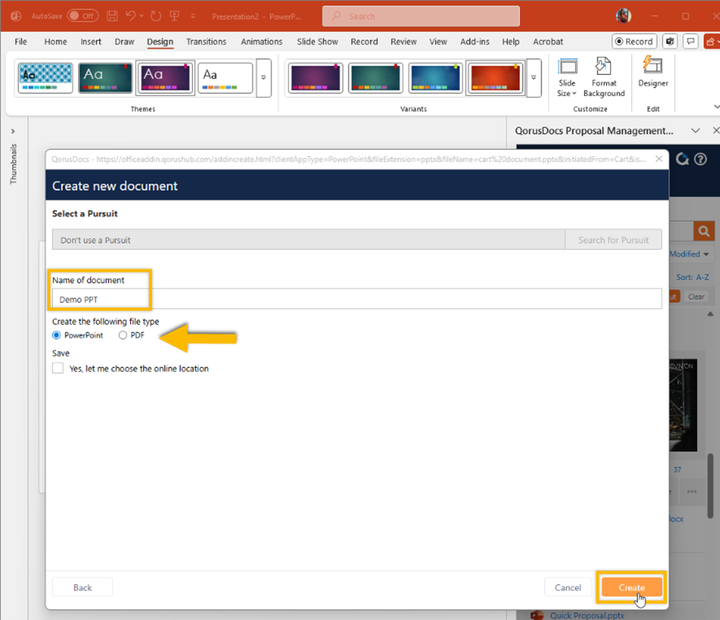The width and height of the screenshot is (720, 620).
Task: Open the Designer pane
Action: click(652, 72)
